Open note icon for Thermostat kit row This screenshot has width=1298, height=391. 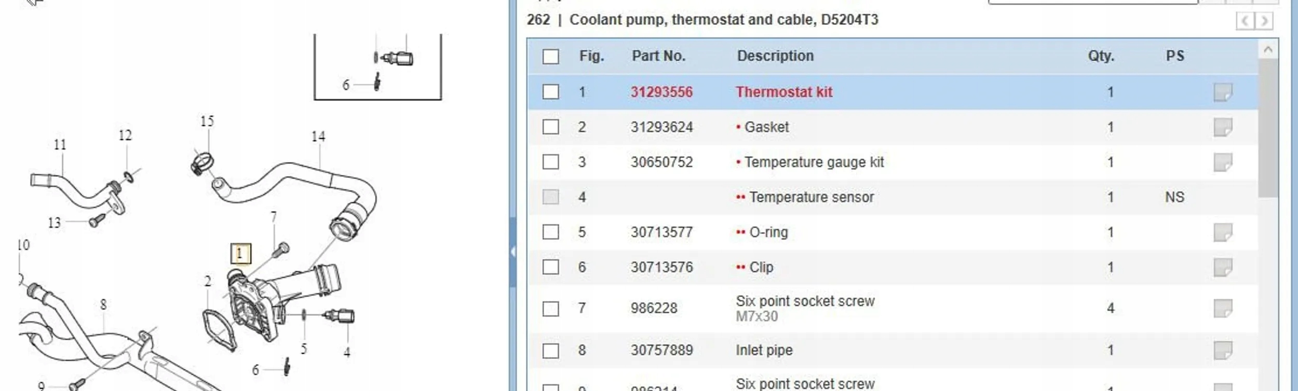tap(1222, 92)
